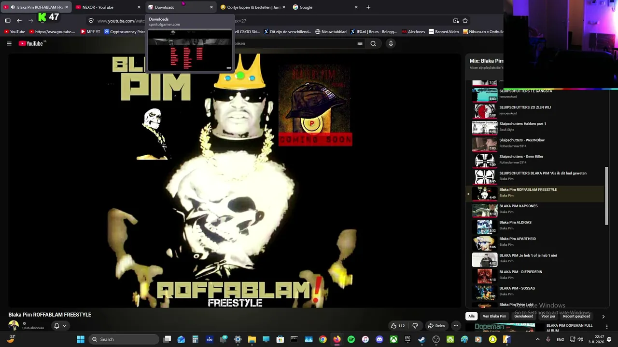Select the Voor jou filter chip
Screen dimensions: 618x347
(x=548, y=317)
